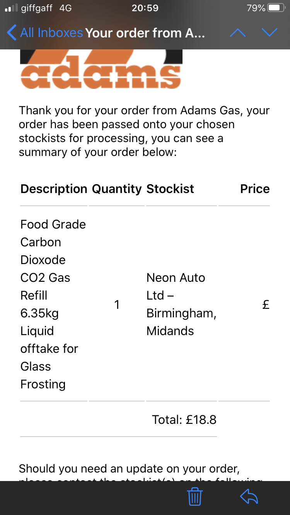The height and width of the screenshot is (515, 290).
Task: Tap the reply arrow icon
Action: (249, 496)
